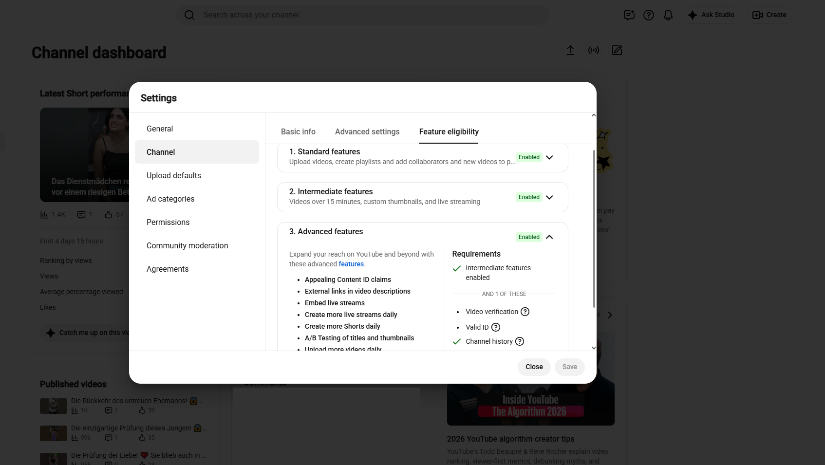Click the help icon next to Video verification
This screenshot has height=465, width=825.
pos(525,312)
